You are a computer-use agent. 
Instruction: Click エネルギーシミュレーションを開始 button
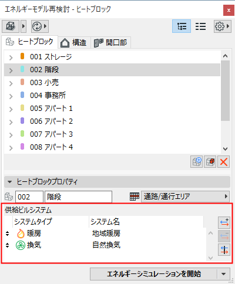tap(153, 274)
